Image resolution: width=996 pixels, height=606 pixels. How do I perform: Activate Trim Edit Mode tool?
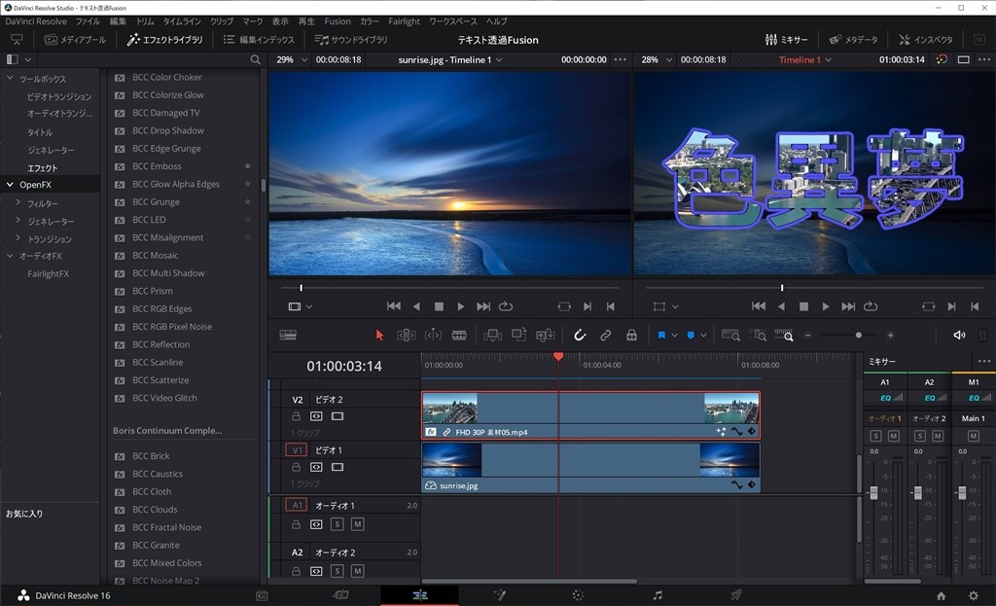[406, 335]
